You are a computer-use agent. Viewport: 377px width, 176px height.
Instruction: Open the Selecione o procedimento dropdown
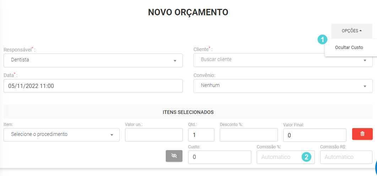tap(61, 134)
